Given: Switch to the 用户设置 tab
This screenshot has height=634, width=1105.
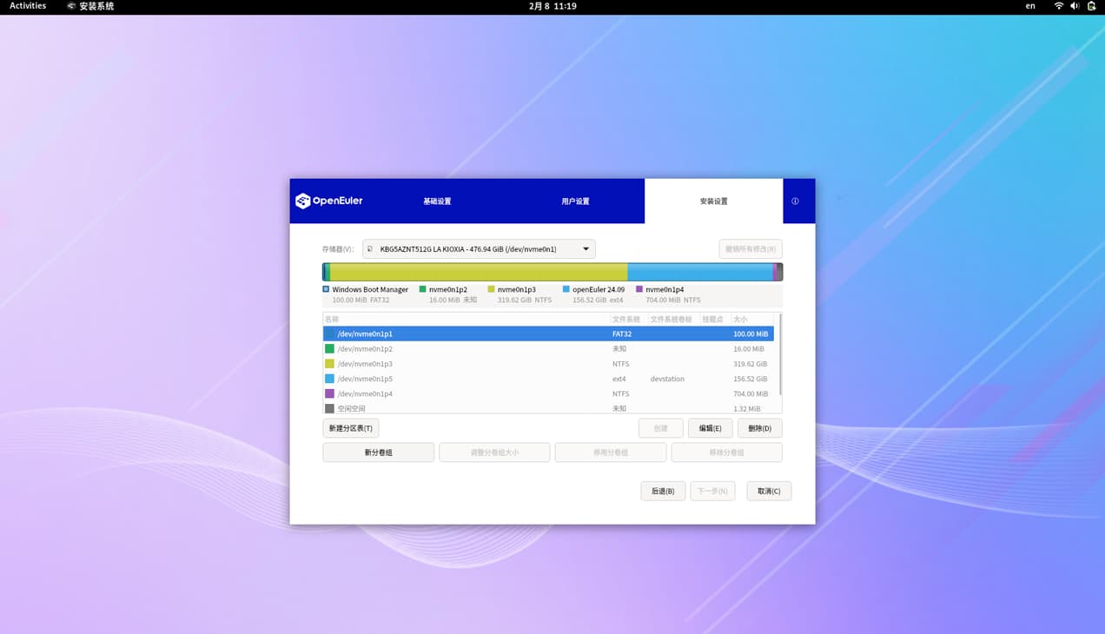Looking at the screenshot, I should [575, 201].
